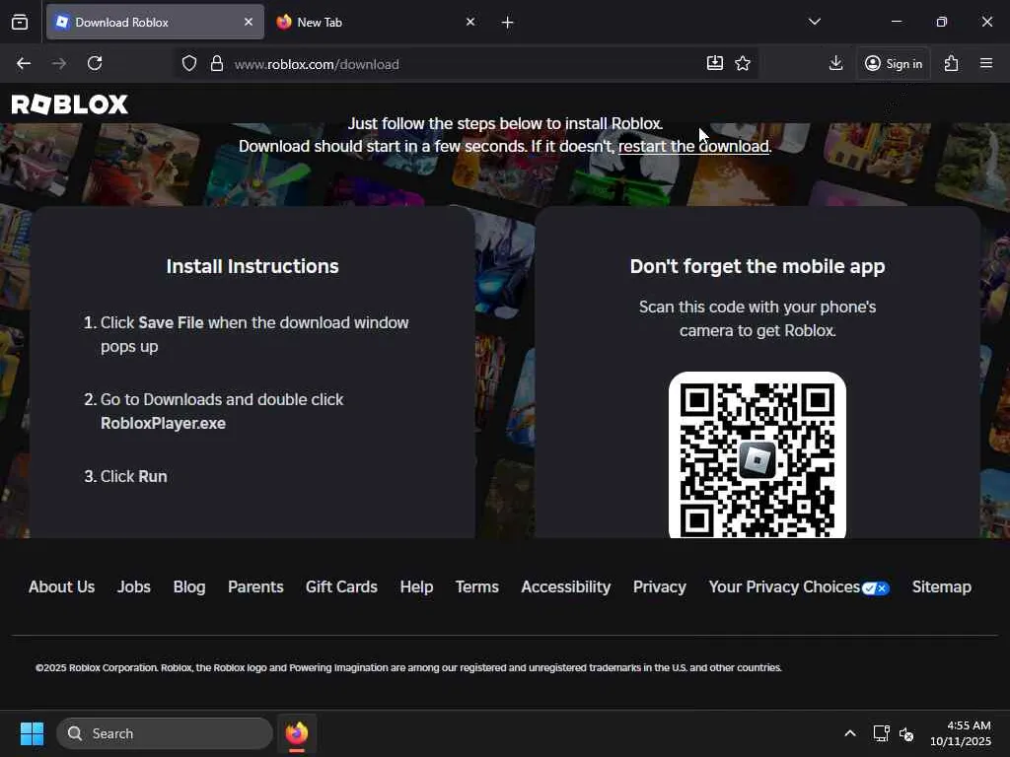Close the New Tab tab
The height and width of the screenshot is (757, 1010).
click(470, 22)
